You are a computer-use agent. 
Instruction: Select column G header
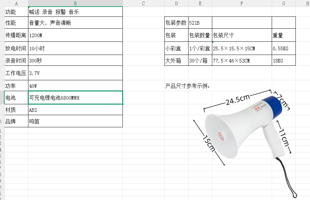coord(284,3)
